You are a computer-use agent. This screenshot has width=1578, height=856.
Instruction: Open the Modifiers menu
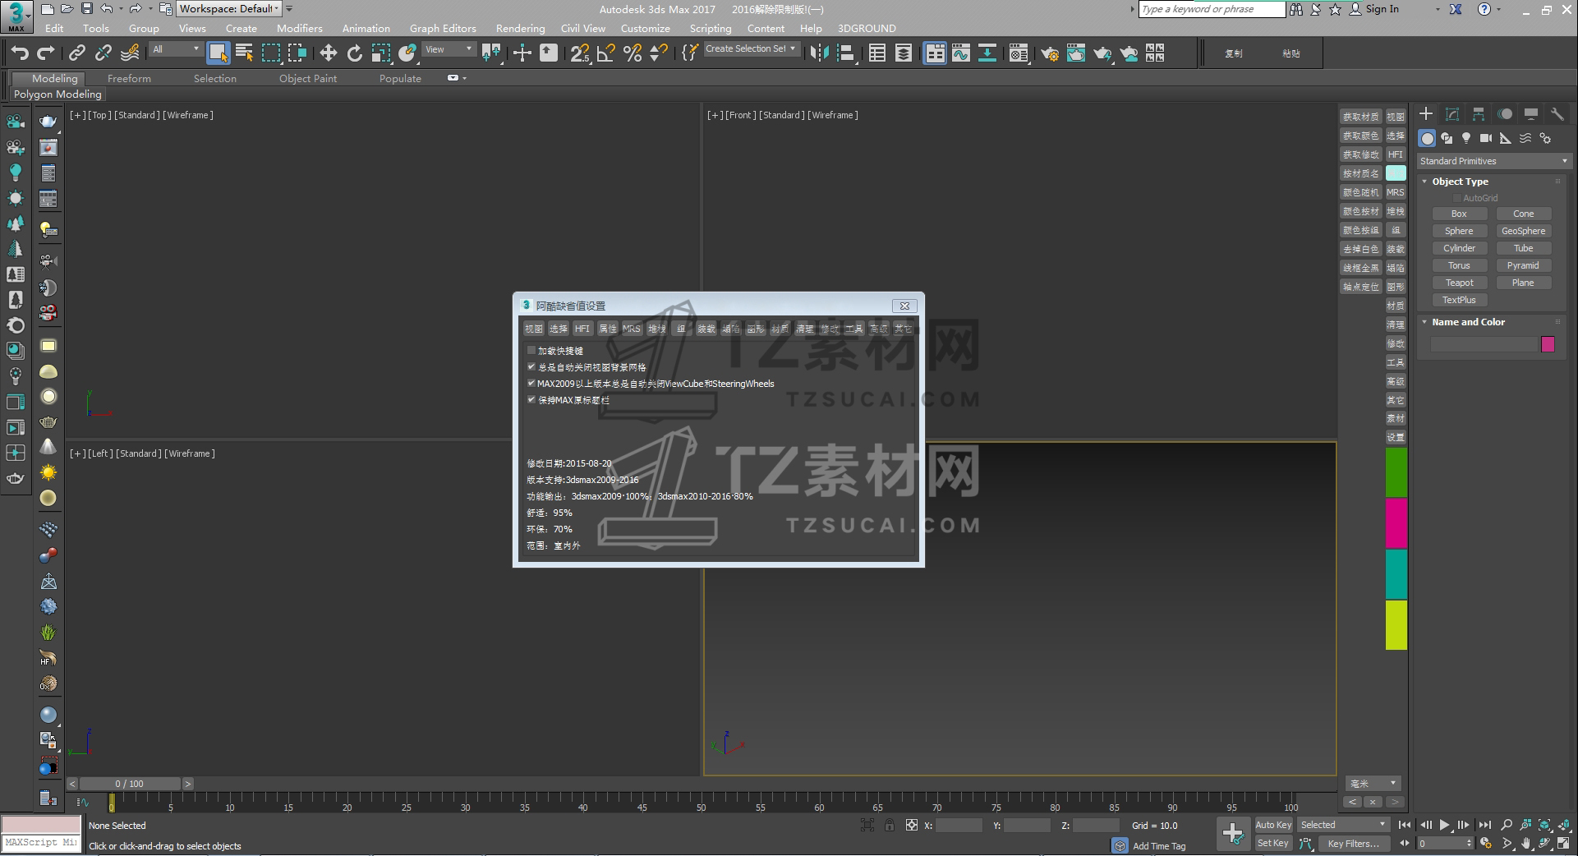coord(300,28)
